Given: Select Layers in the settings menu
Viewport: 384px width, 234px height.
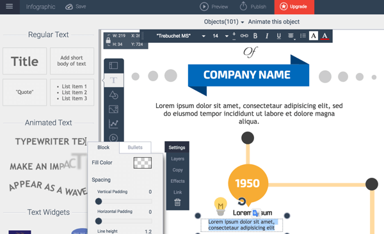Looking at the screenshot, I should 177,159.
